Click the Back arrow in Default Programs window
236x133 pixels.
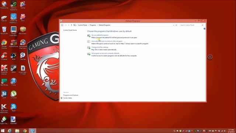(x=62, y=25)
